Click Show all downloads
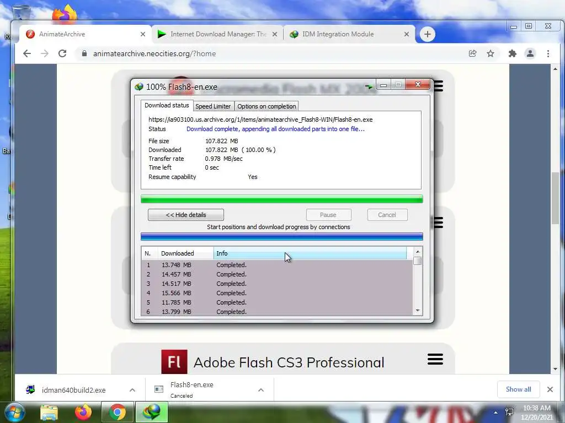This screenshot has width=565, height=423. coord(518,389)
